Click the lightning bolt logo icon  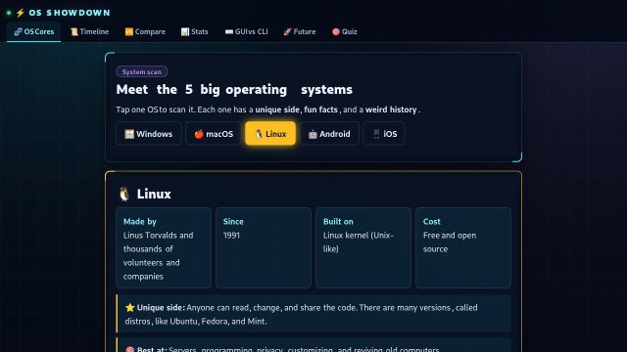[x=20, y=13]
